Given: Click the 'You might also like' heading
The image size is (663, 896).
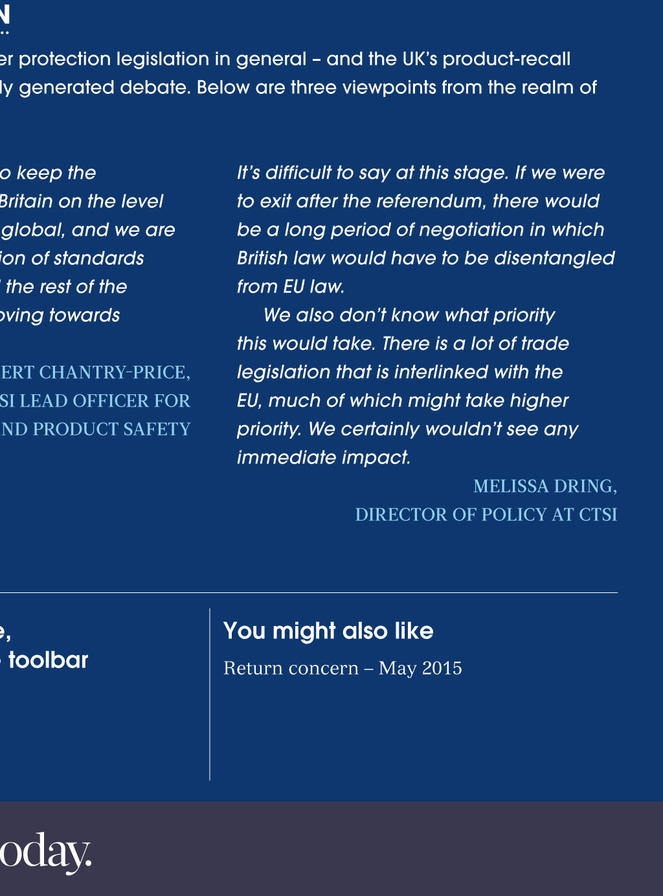Looking at the screenshot, I should 328,631.
